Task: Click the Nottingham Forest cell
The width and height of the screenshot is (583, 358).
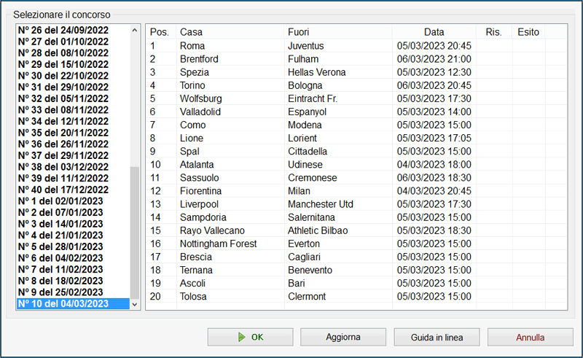Action: (x=230, y=244)
